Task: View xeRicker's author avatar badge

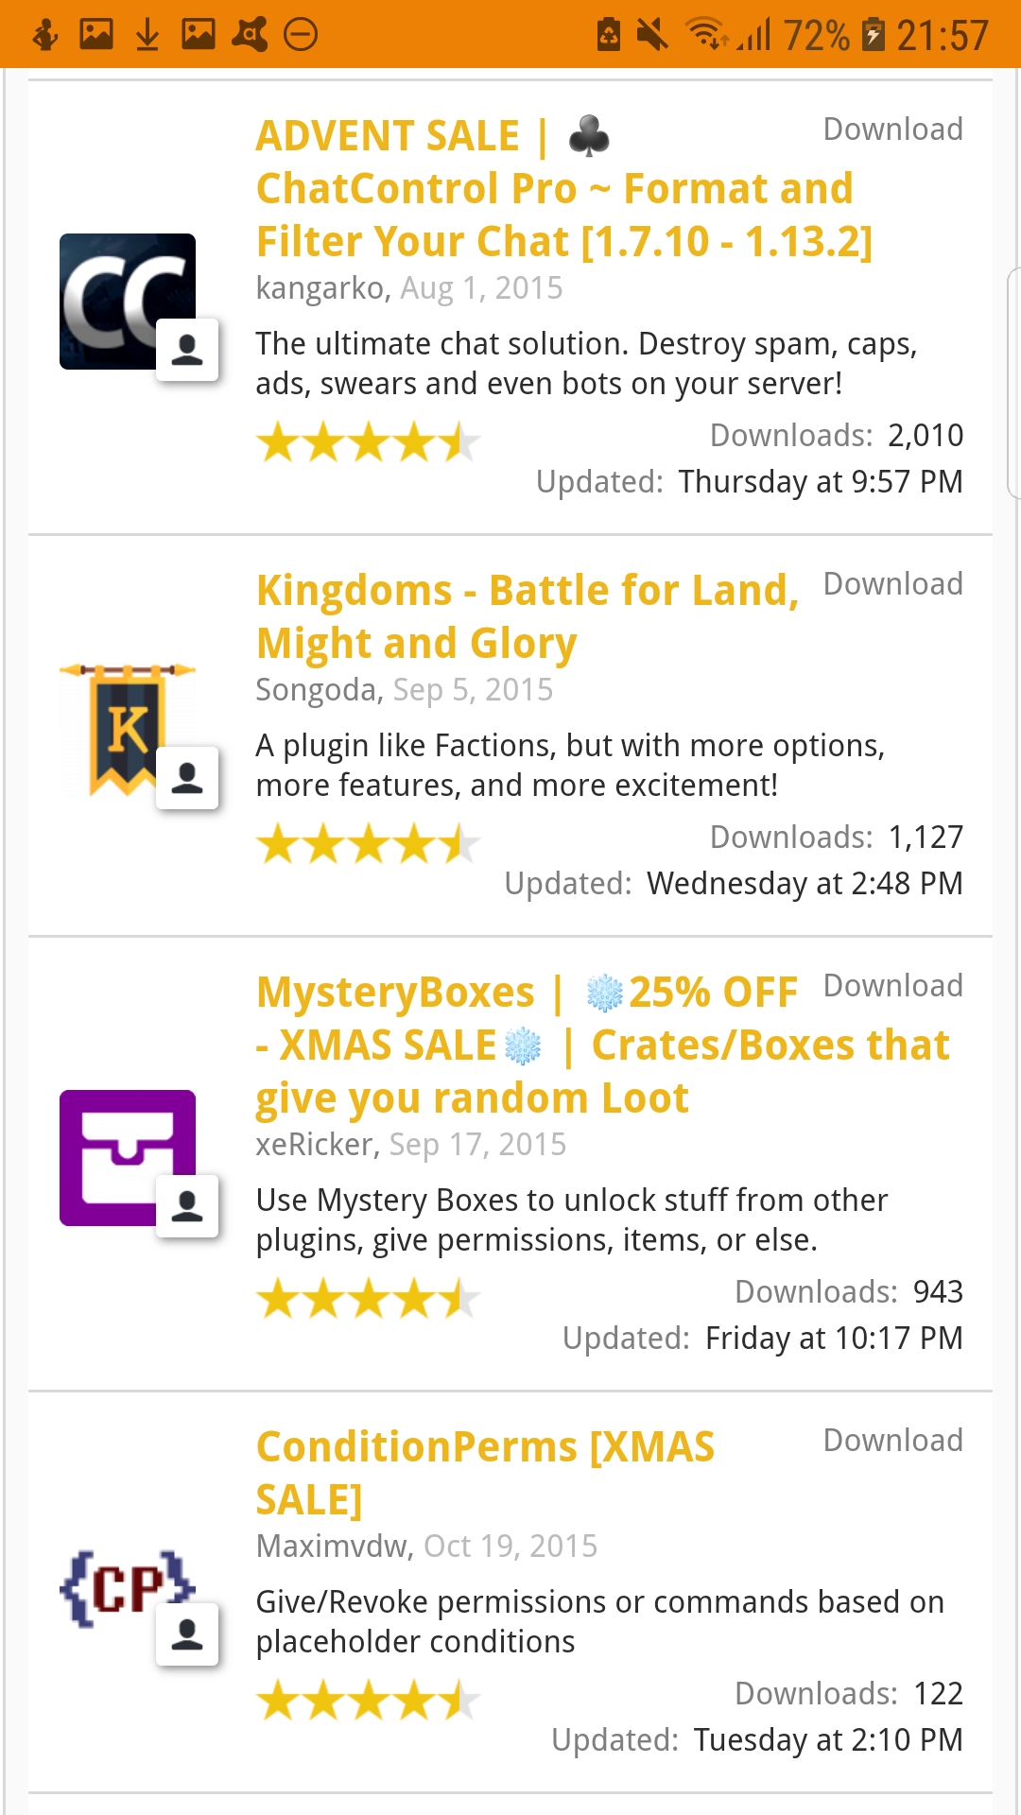Action: [187, 1206]
